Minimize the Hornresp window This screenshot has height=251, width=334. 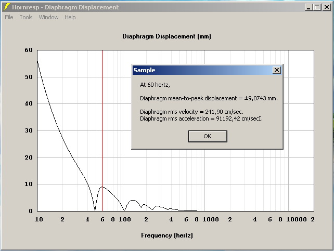coord(309,7)
